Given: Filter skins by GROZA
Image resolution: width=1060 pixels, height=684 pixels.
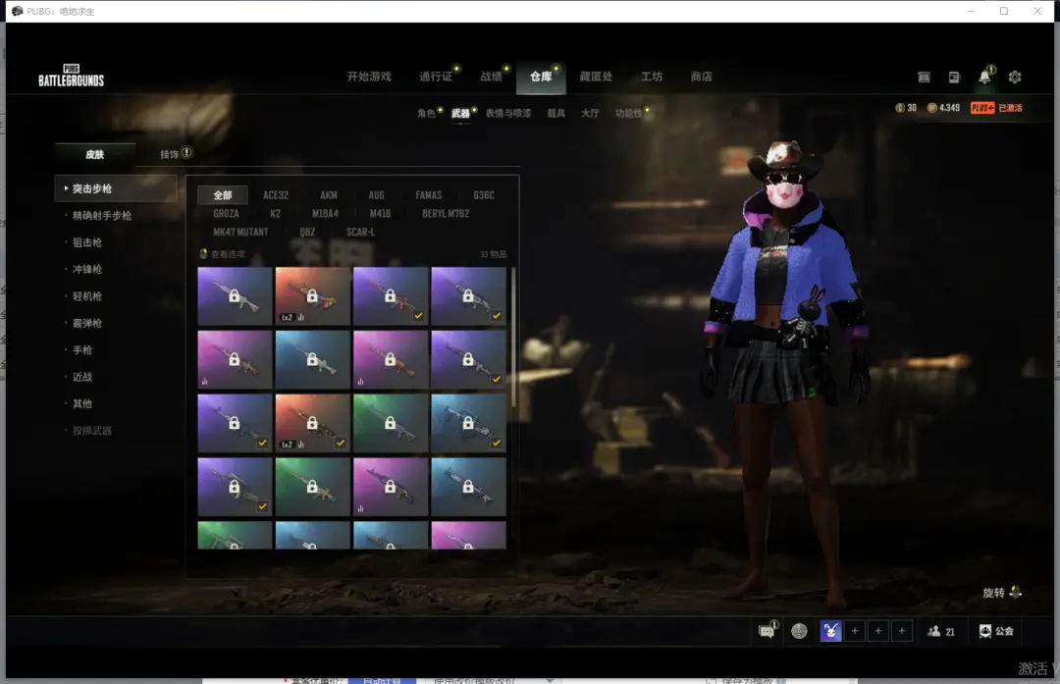Looking at the screenshot, I should pyautogui.click(x=226, y=214).
